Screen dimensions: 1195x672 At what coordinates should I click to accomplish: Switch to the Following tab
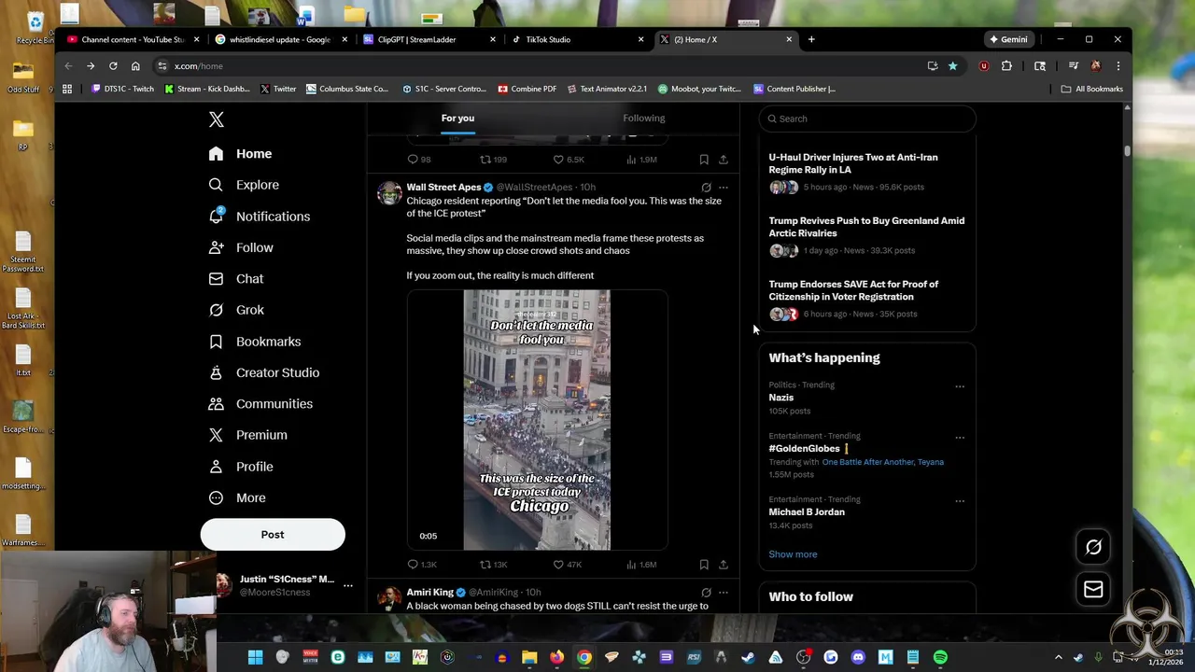click(644, 119)
